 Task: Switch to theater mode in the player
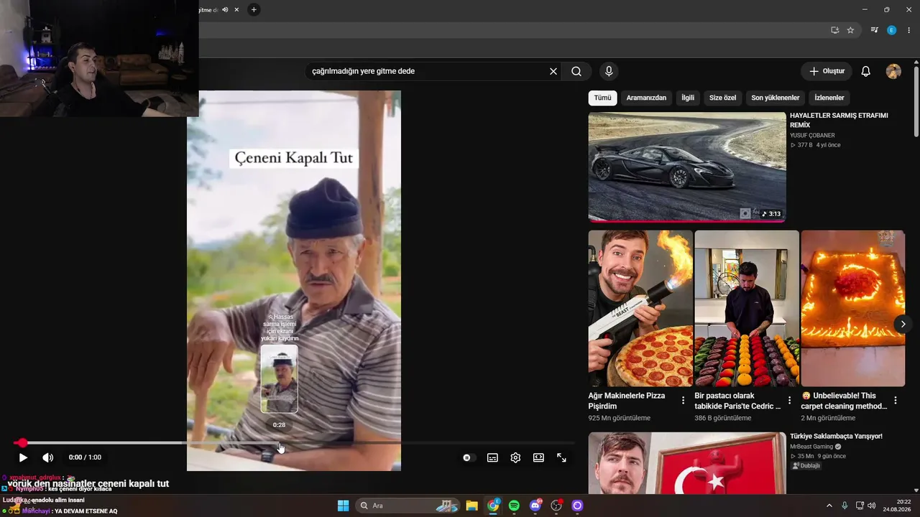(x=538, y=457)
